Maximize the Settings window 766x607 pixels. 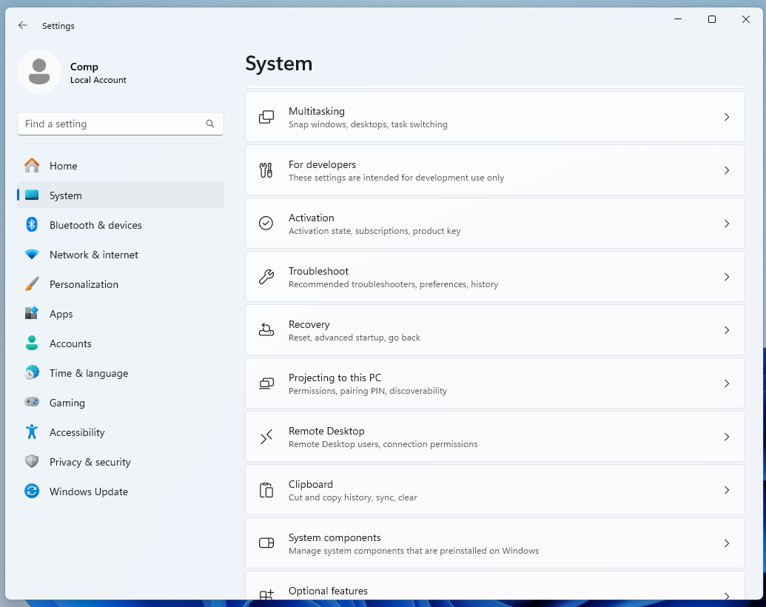(712, 19)
